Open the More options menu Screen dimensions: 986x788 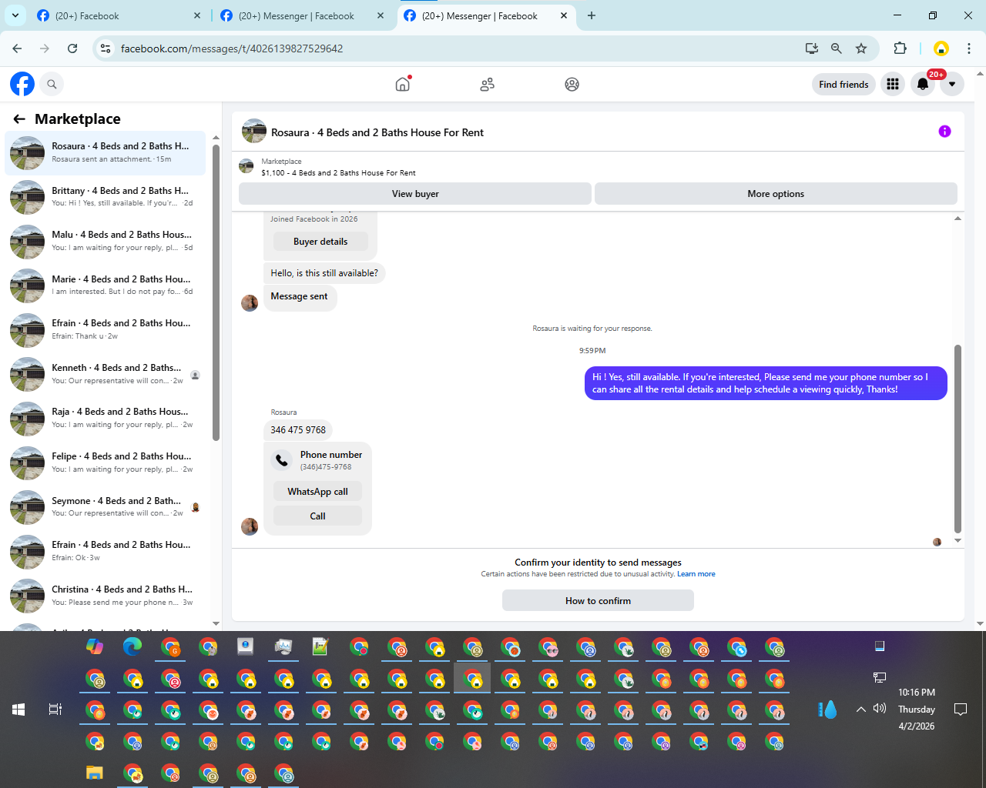pos(776,194)
